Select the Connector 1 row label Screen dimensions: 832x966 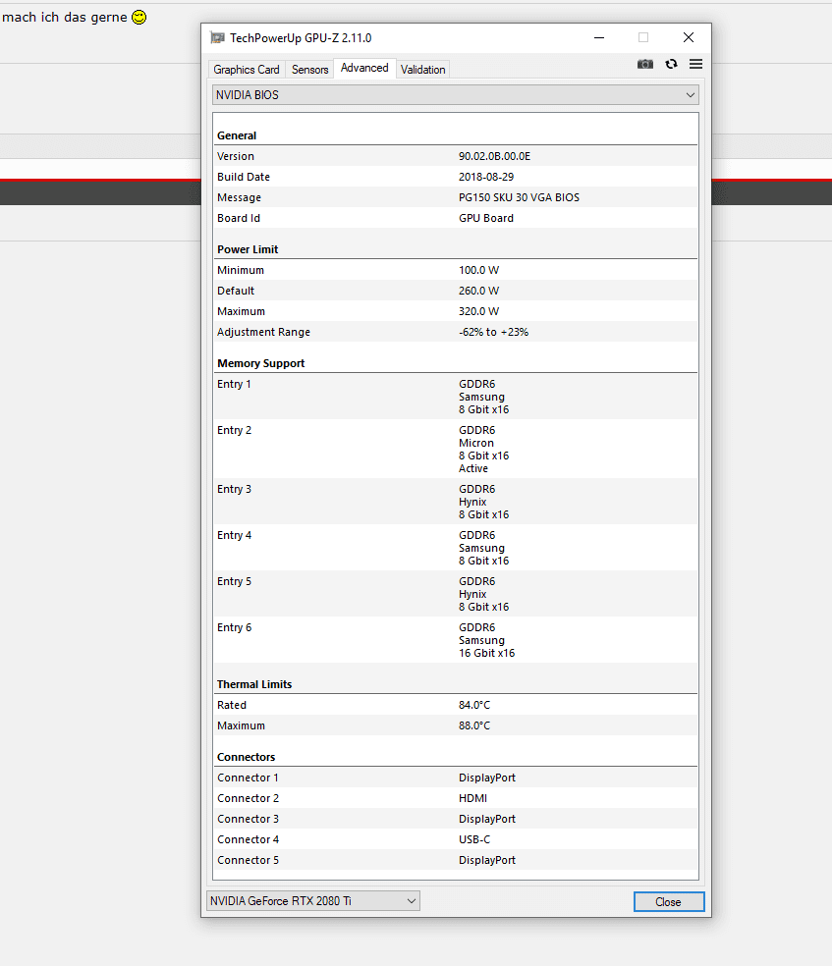coord(248,778)
